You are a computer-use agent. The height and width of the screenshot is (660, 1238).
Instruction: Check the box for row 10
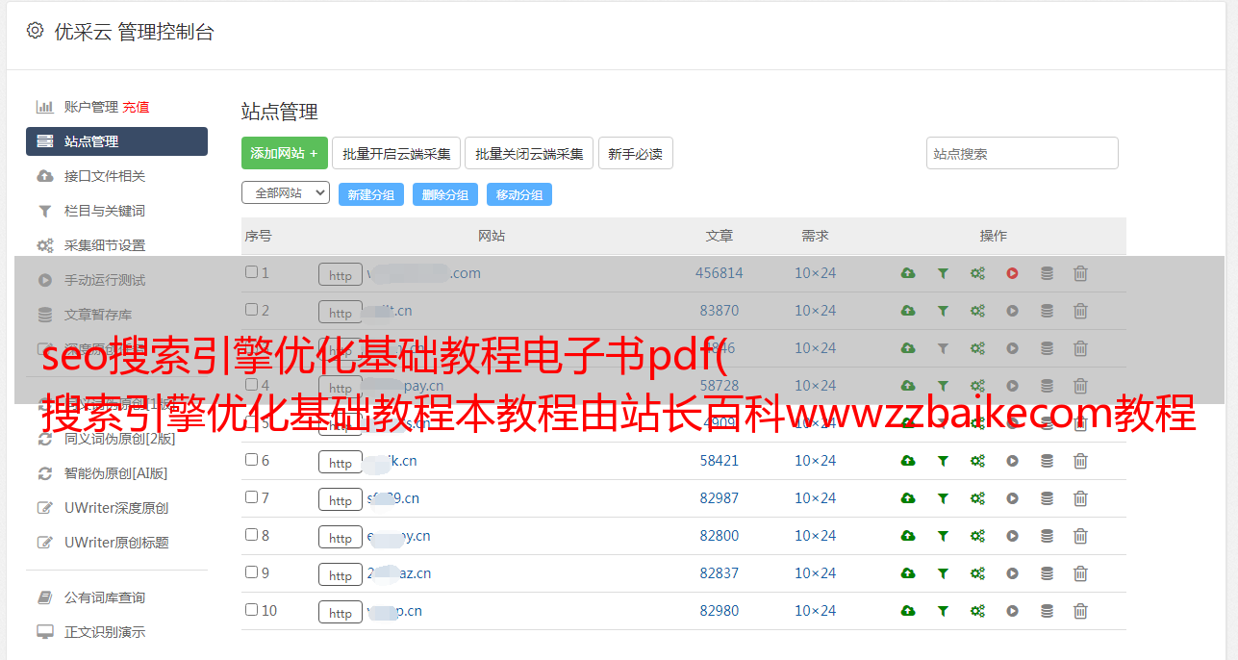coord(251,610)
